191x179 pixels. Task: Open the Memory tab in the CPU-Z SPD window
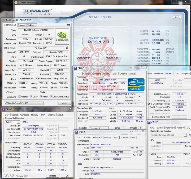coord(34,115)
